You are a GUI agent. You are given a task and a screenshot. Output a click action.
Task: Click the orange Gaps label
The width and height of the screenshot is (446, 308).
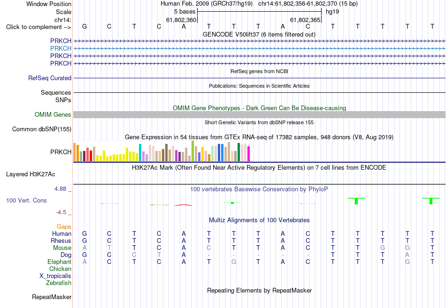(x=64, y=226)
